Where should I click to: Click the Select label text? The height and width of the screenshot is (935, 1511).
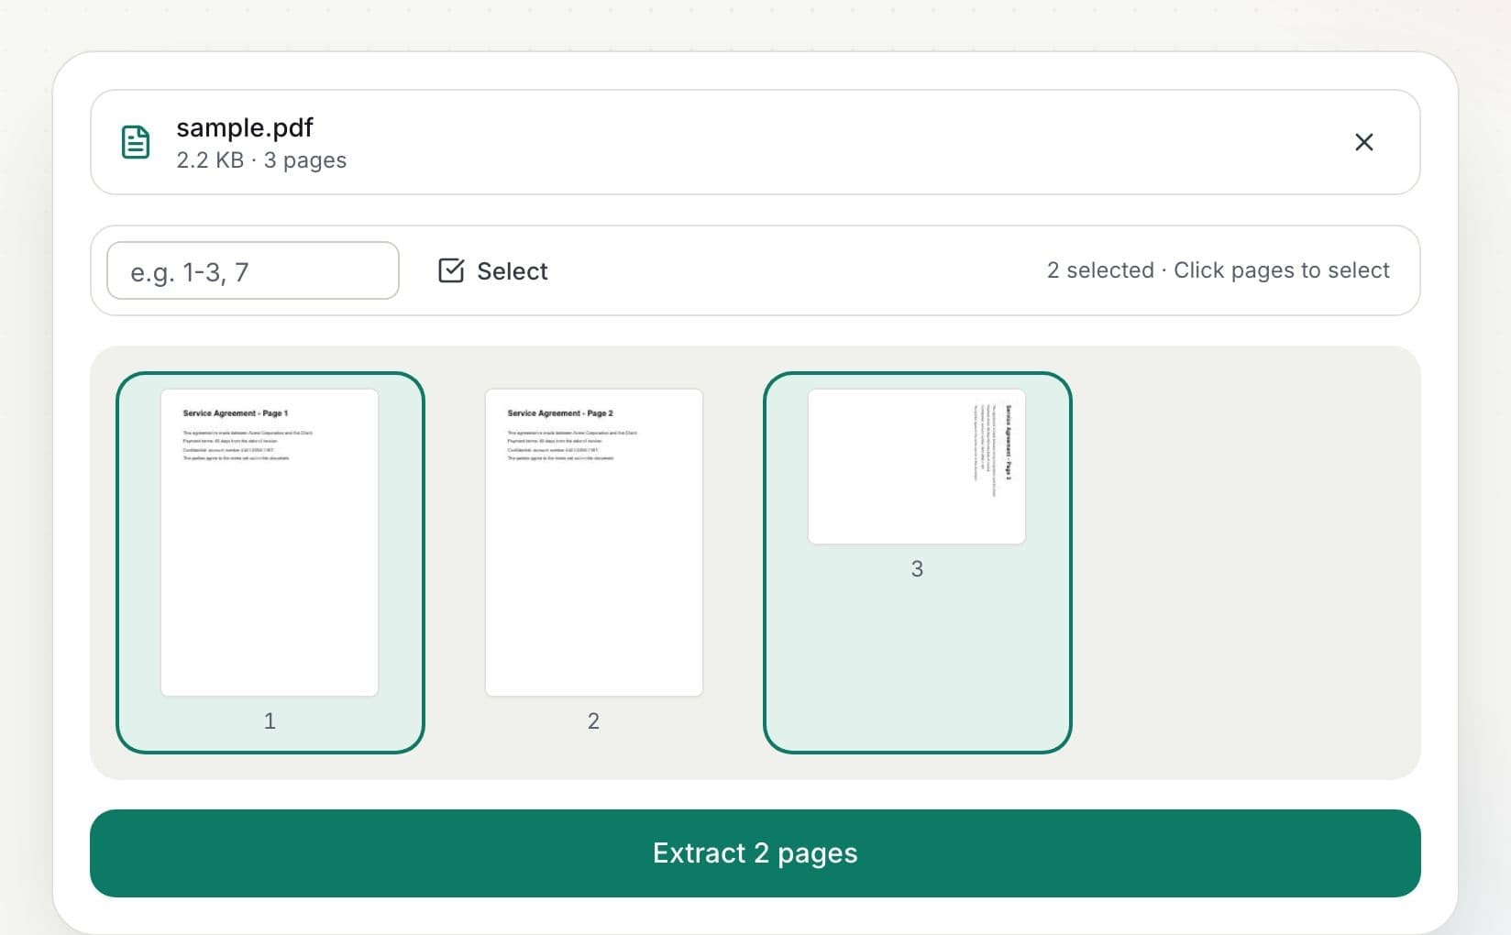coord(513,271)
